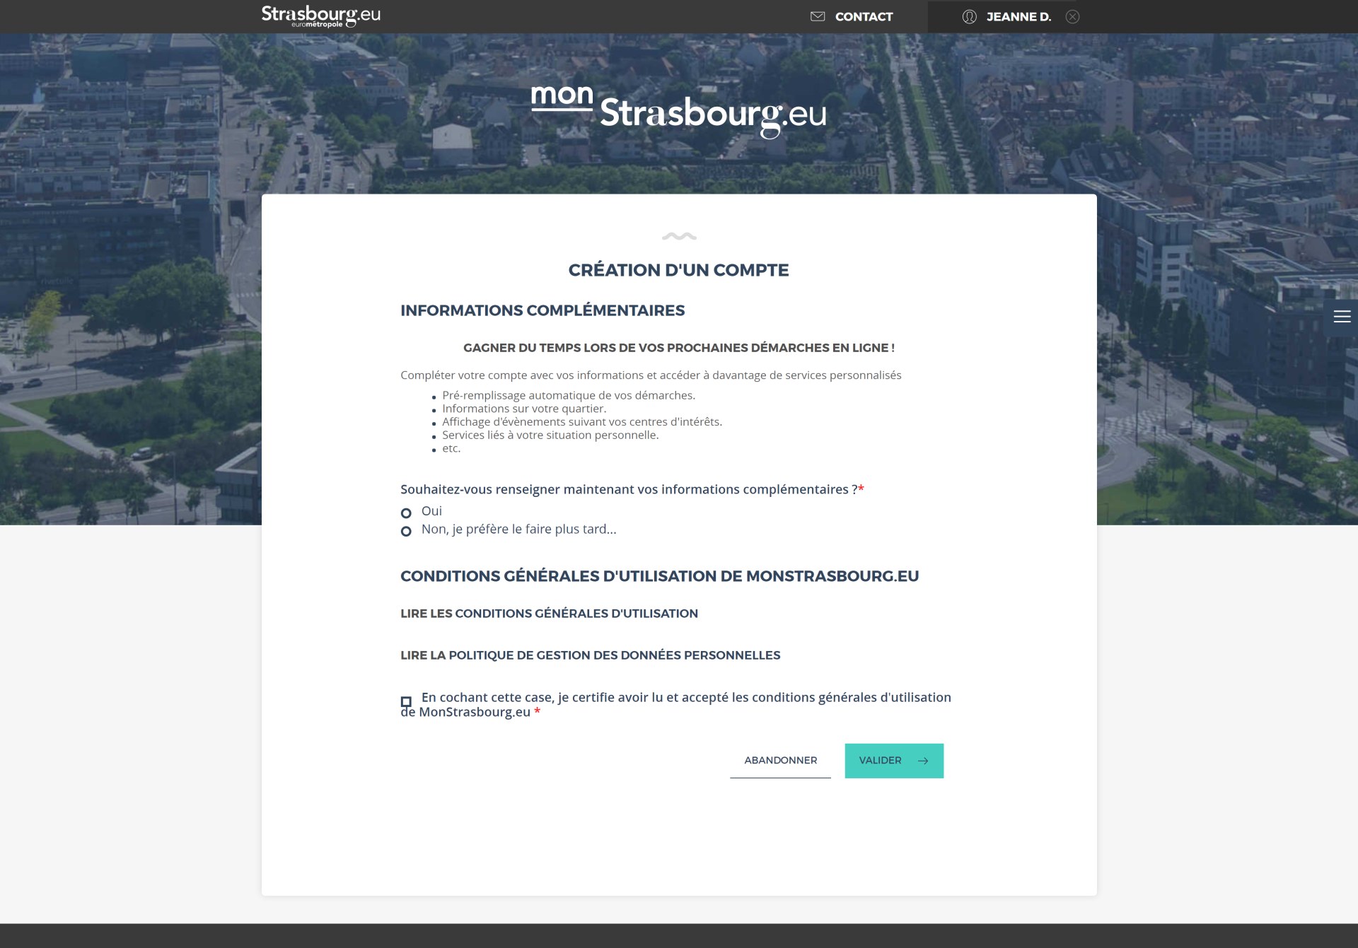Tick the terms of use acceptance checkbox

pyautogui.click(x=406, y=701)
